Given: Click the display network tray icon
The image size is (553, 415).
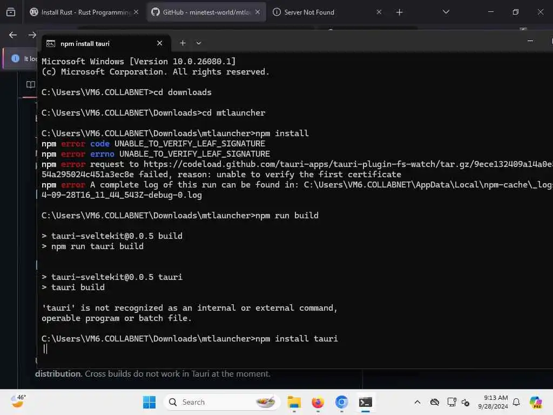Looking at the screenshot, I should point(451,402).
